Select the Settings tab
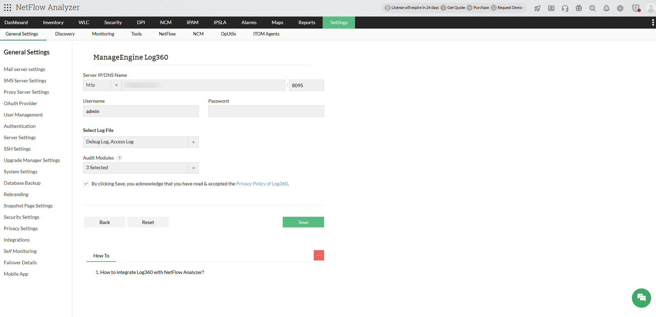This screenshot has width=656, height=317. tap(339, 22)
